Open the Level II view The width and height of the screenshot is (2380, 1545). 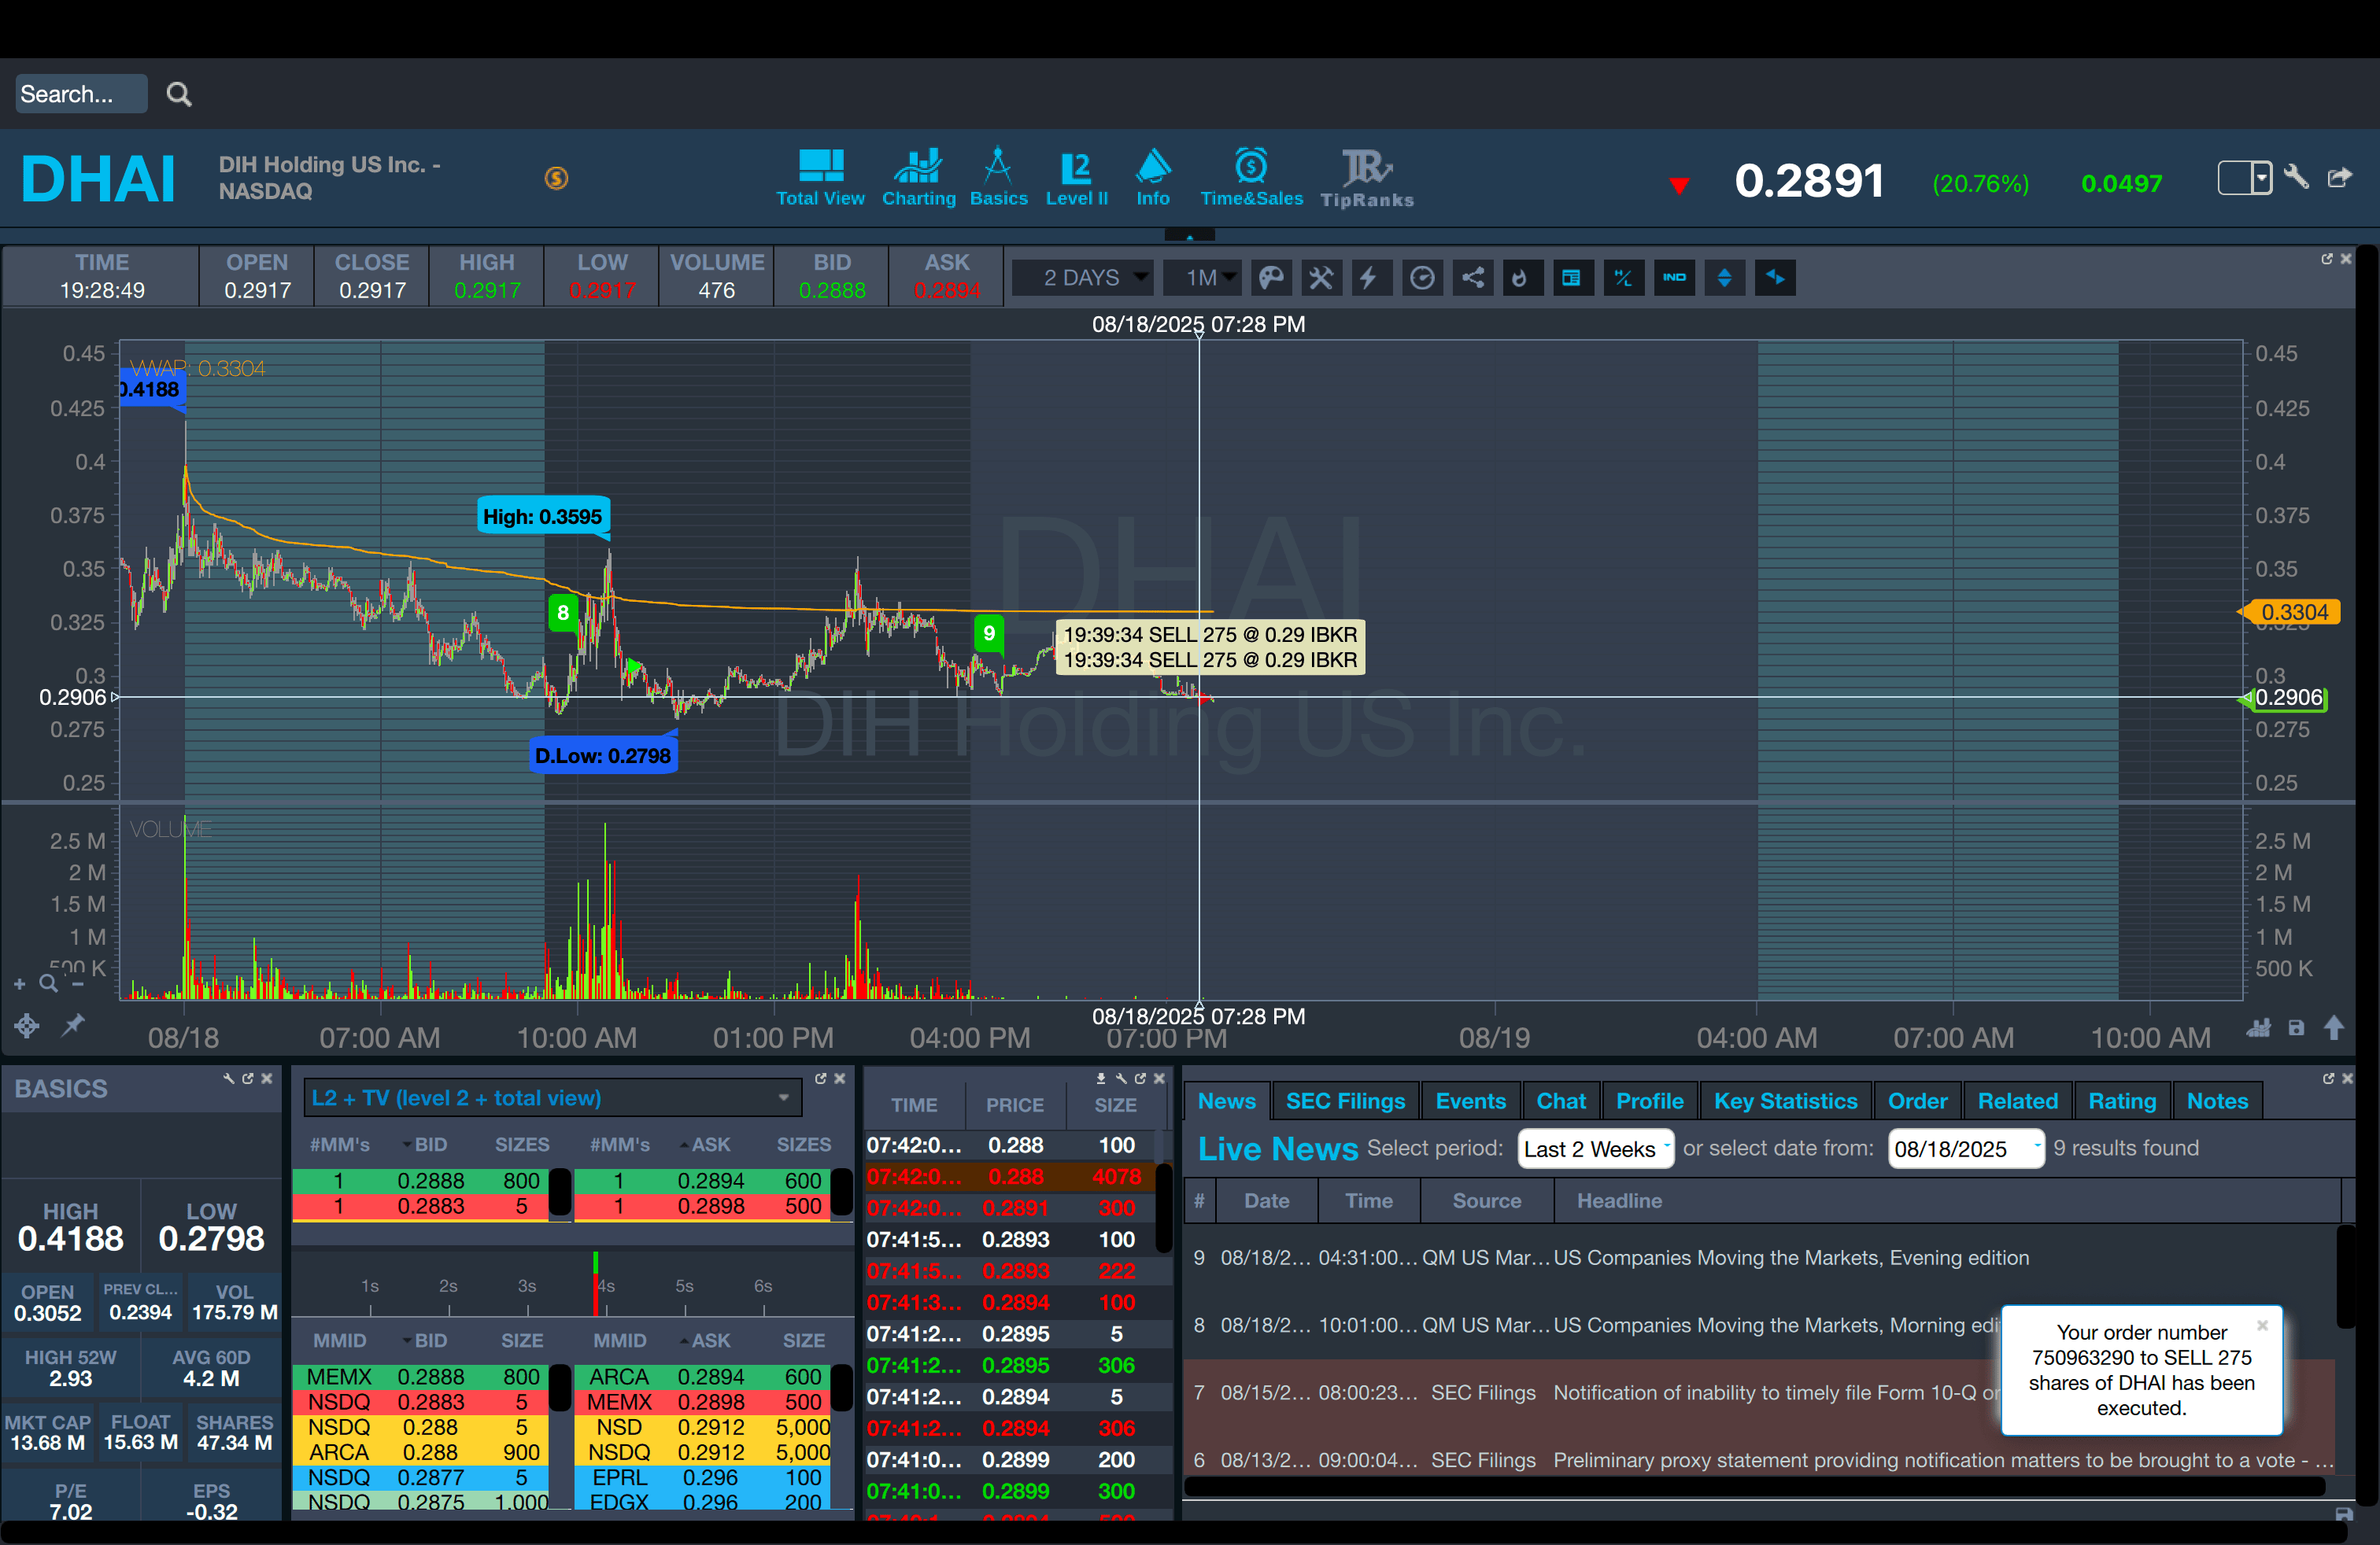(x=1076, y=178)
